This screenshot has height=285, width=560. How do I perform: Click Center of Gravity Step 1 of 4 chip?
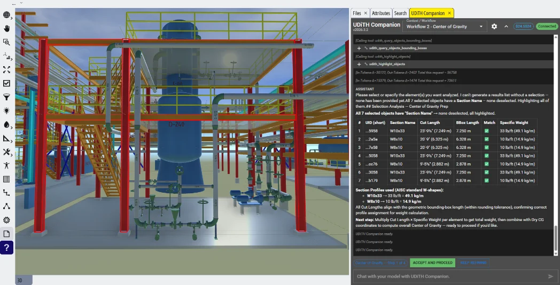click(380, 263)
